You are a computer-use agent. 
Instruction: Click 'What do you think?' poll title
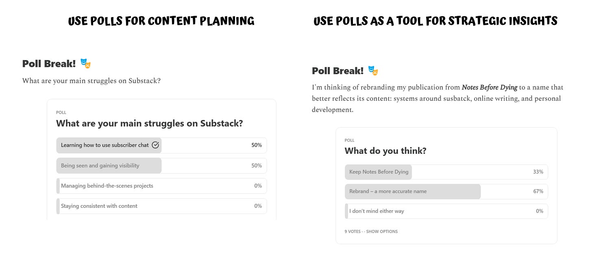[x=385, y=151]
